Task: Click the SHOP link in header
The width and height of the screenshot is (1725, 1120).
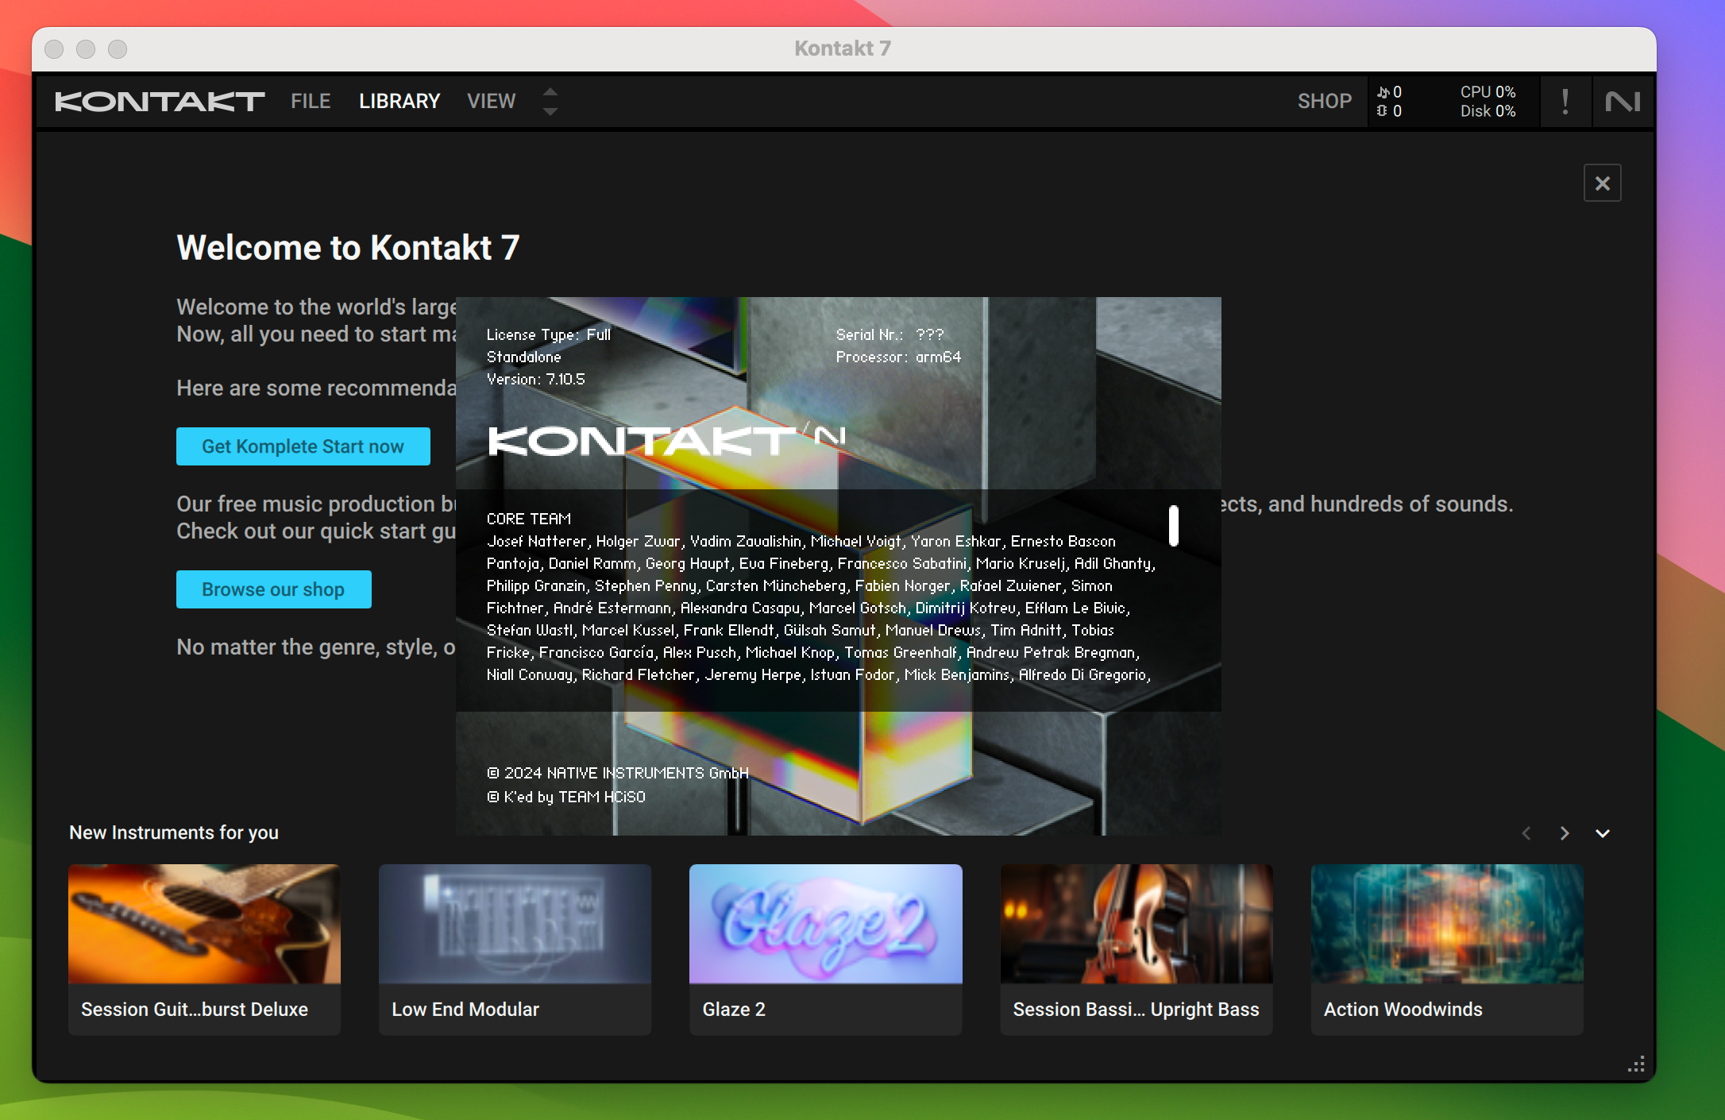Action: coord(1325,101)
